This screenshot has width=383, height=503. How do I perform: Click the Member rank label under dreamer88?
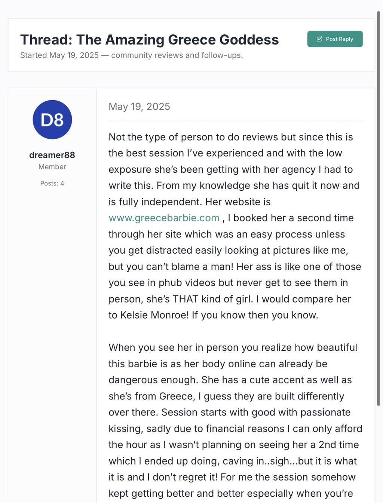(52, 167)
